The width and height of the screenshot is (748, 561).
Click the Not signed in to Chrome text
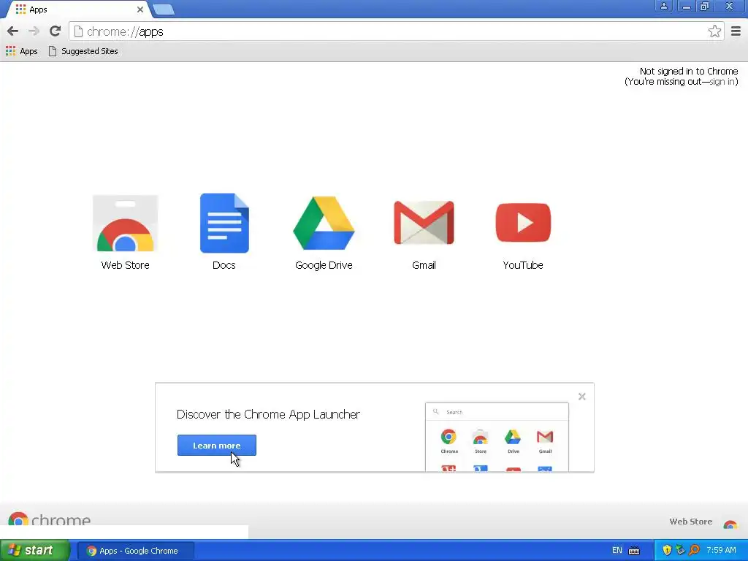click(688, 71)
